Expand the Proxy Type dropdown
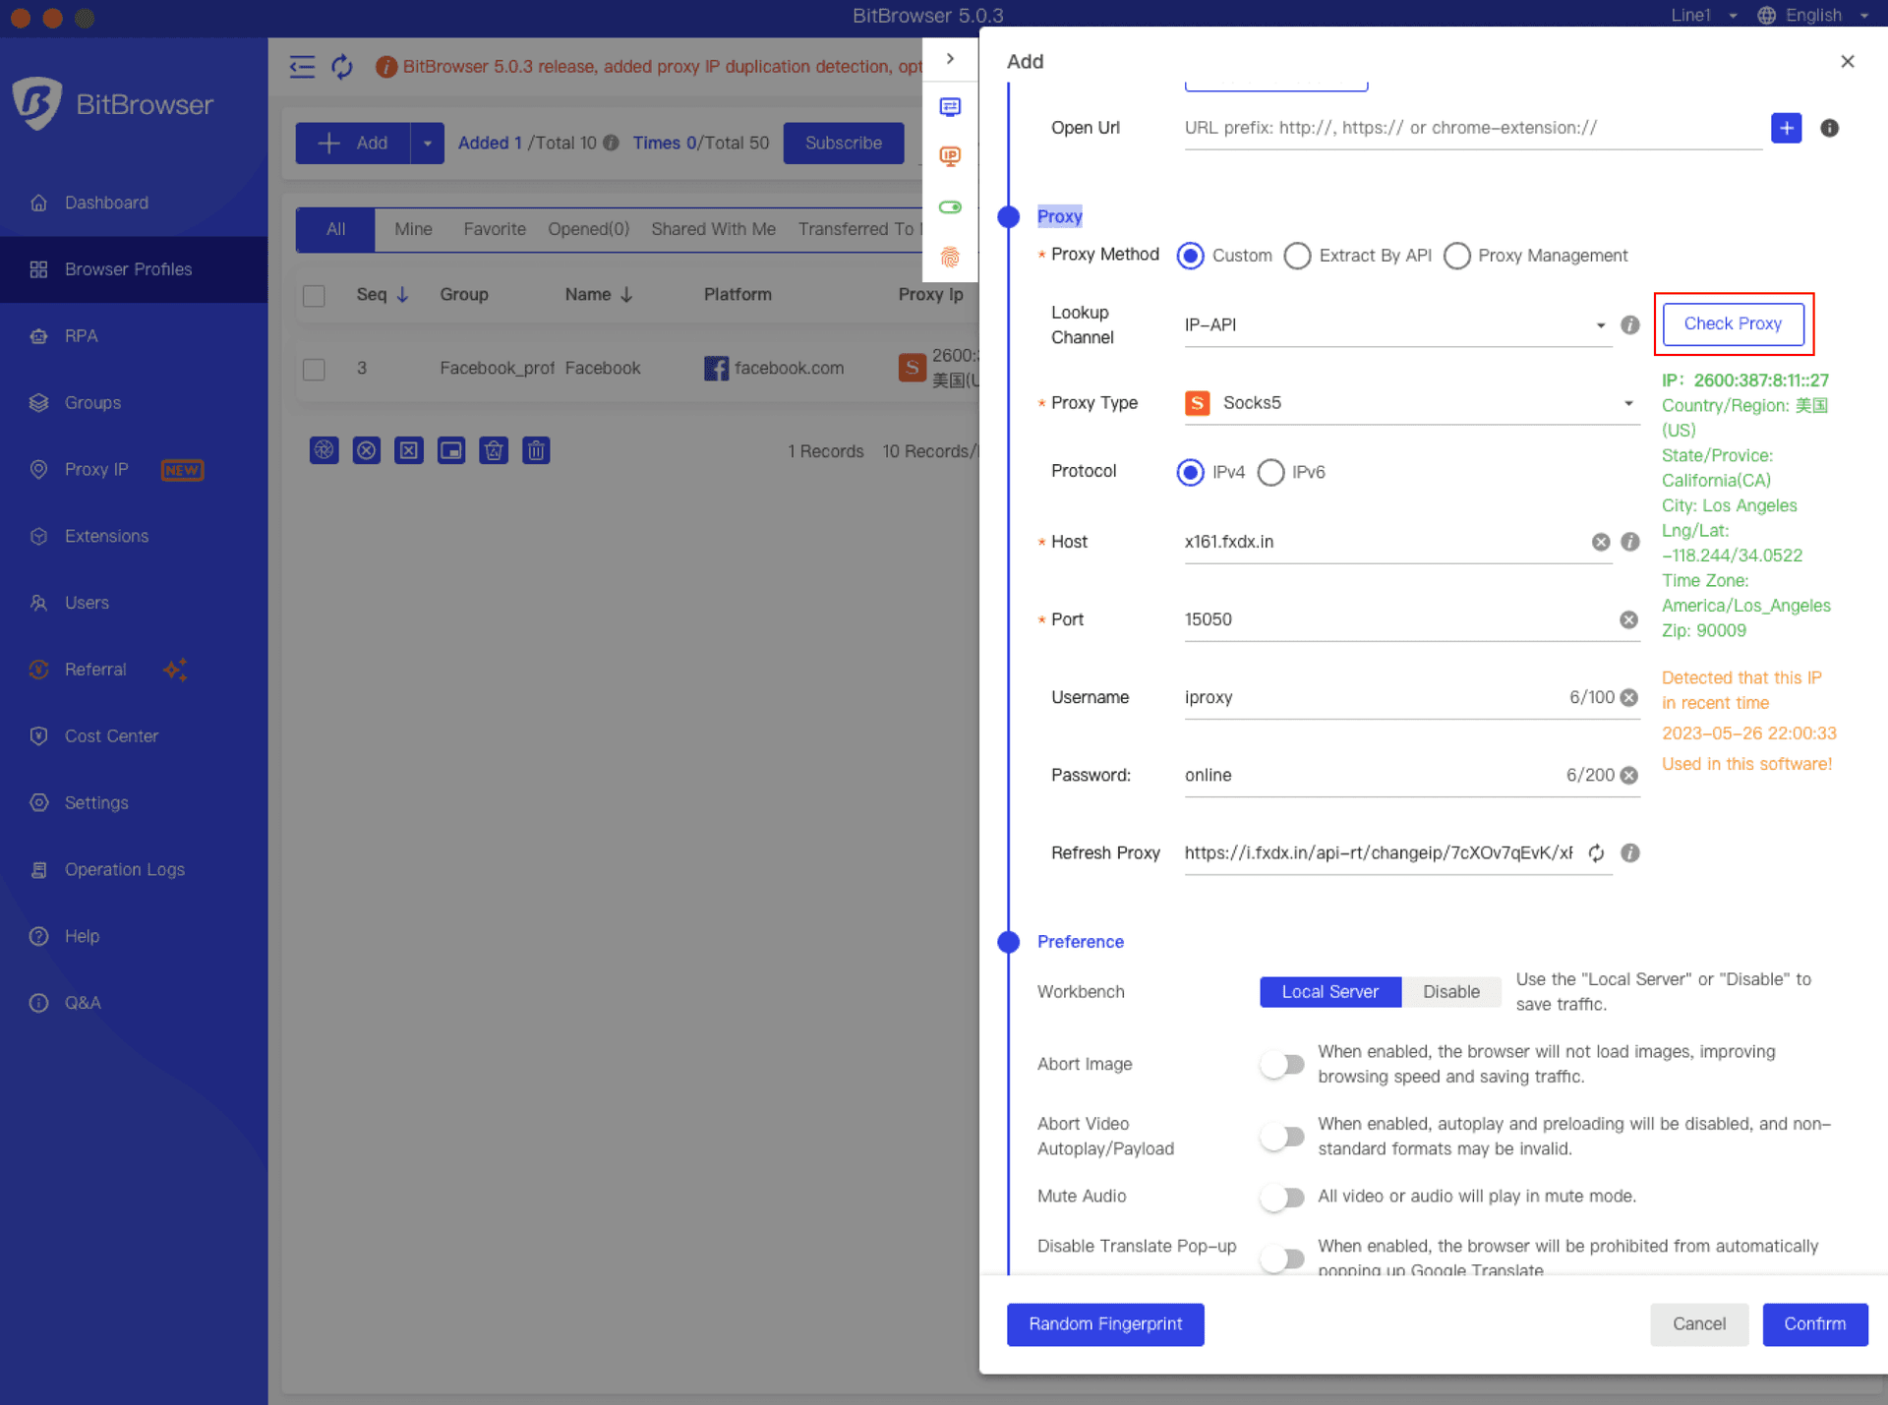The width and height of the screenshot is (1888, 1405). pos(1625,403)
